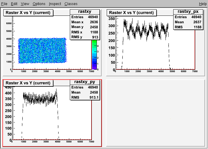The image size is (208, 149).
Task: Open the Inspect menu
Action: pyautogui.click(x=55, y=4)
